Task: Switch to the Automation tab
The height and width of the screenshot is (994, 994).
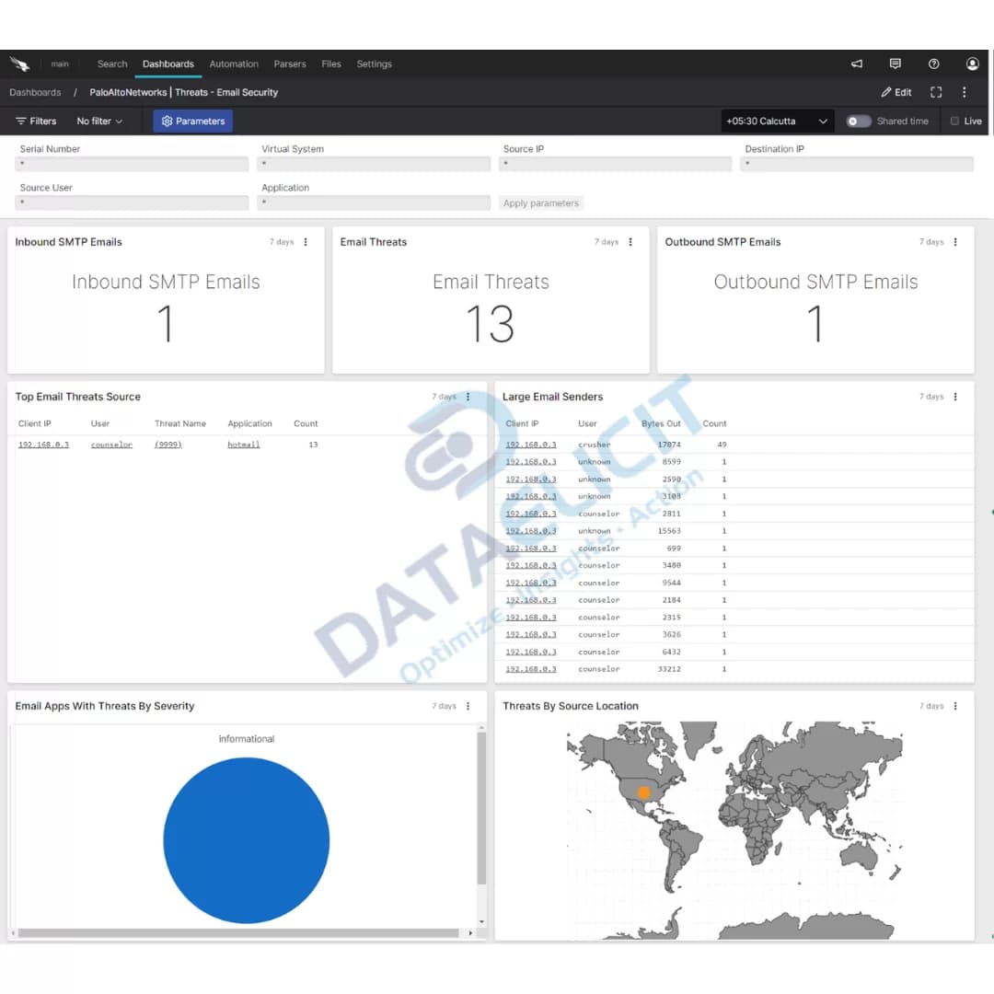Action: [234, 64]
